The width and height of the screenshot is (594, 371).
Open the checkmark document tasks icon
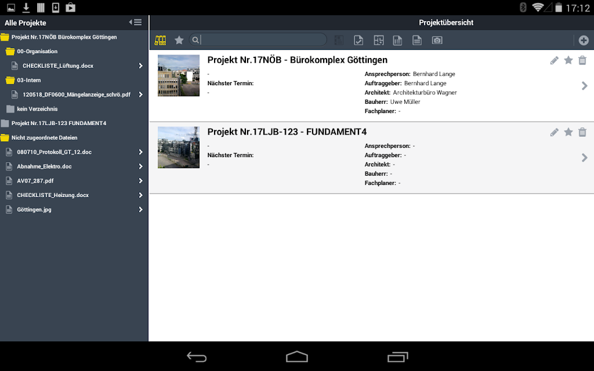(358, 40)
